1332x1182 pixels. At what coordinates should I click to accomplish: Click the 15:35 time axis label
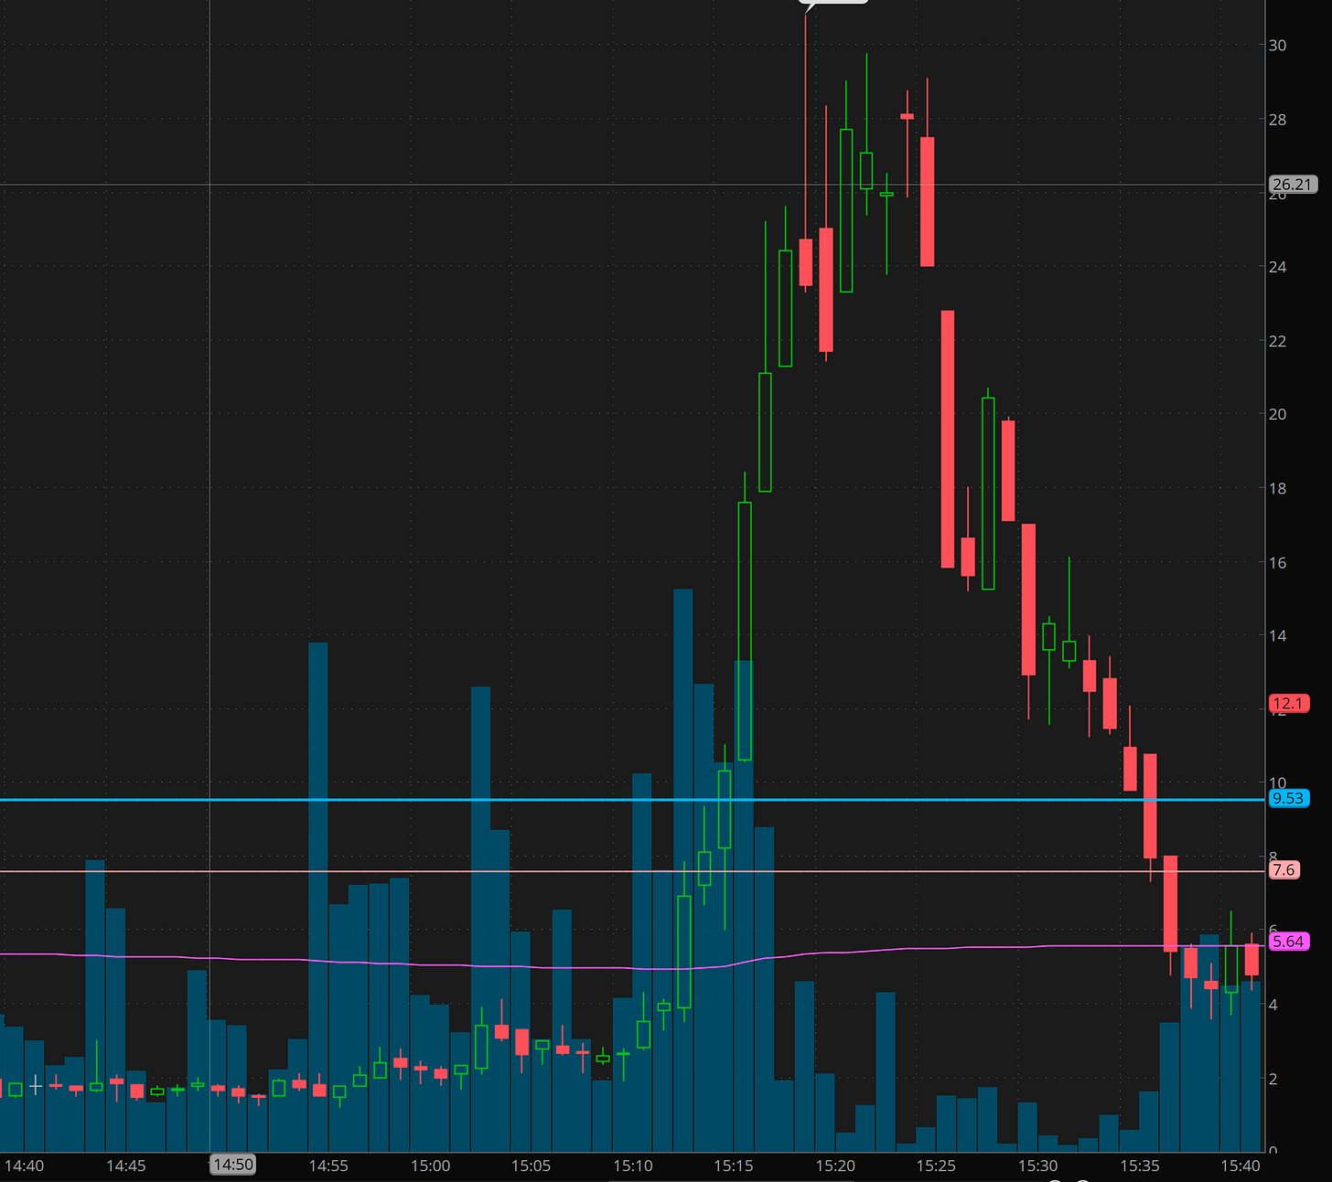click(x=1140, y=1166)
